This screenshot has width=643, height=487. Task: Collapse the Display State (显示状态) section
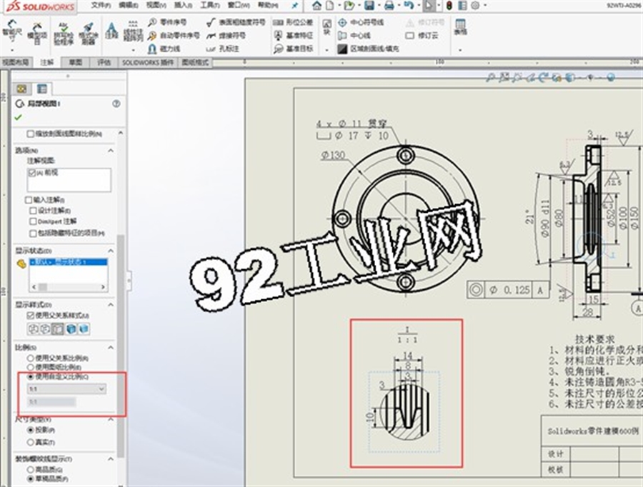coord(111,251)
